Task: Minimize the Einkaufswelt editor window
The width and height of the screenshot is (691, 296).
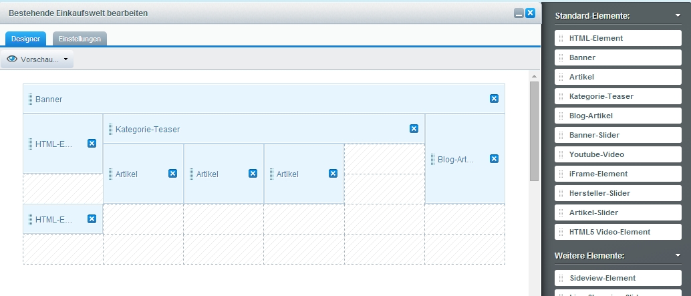Action: coord(519,13)
